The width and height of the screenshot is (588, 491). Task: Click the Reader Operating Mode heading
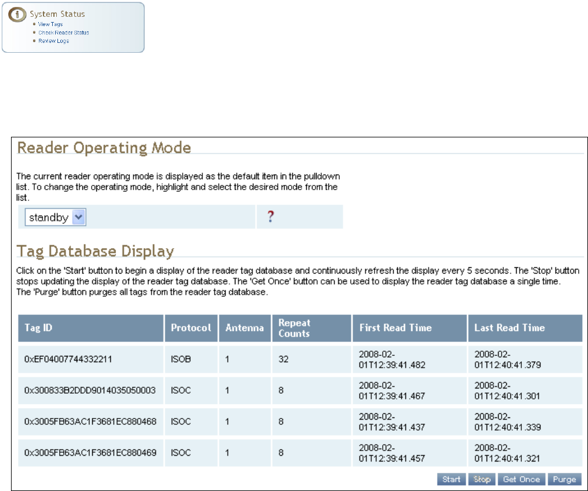104,148
